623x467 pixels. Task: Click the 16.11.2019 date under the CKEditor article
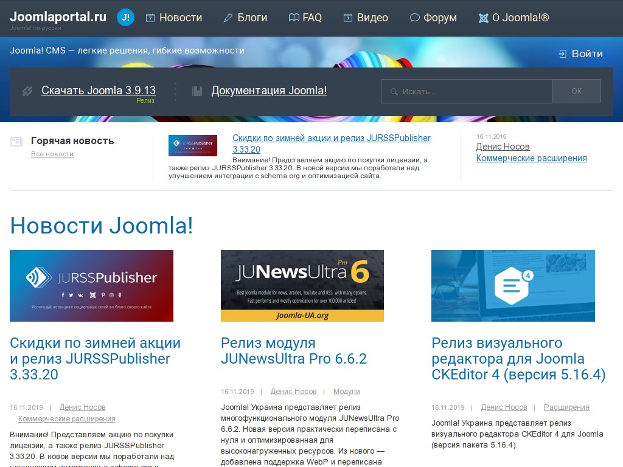click(x=448, y=407)
